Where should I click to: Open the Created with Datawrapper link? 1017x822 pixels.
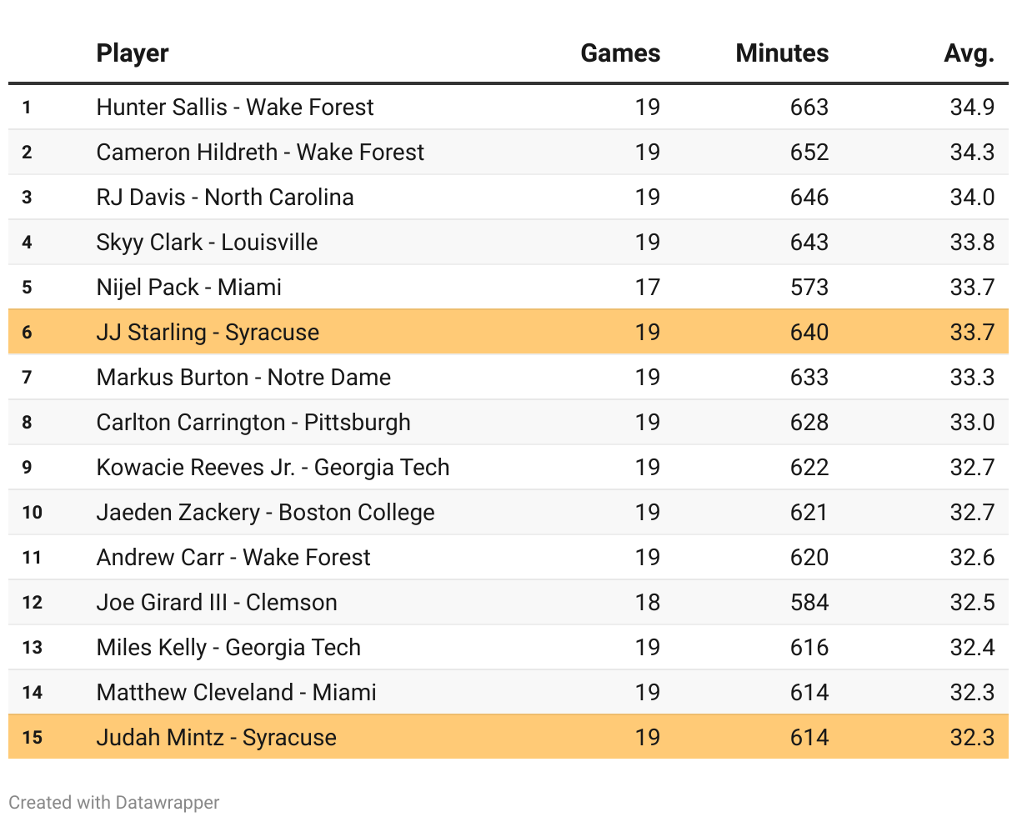[x=114, y=803]
